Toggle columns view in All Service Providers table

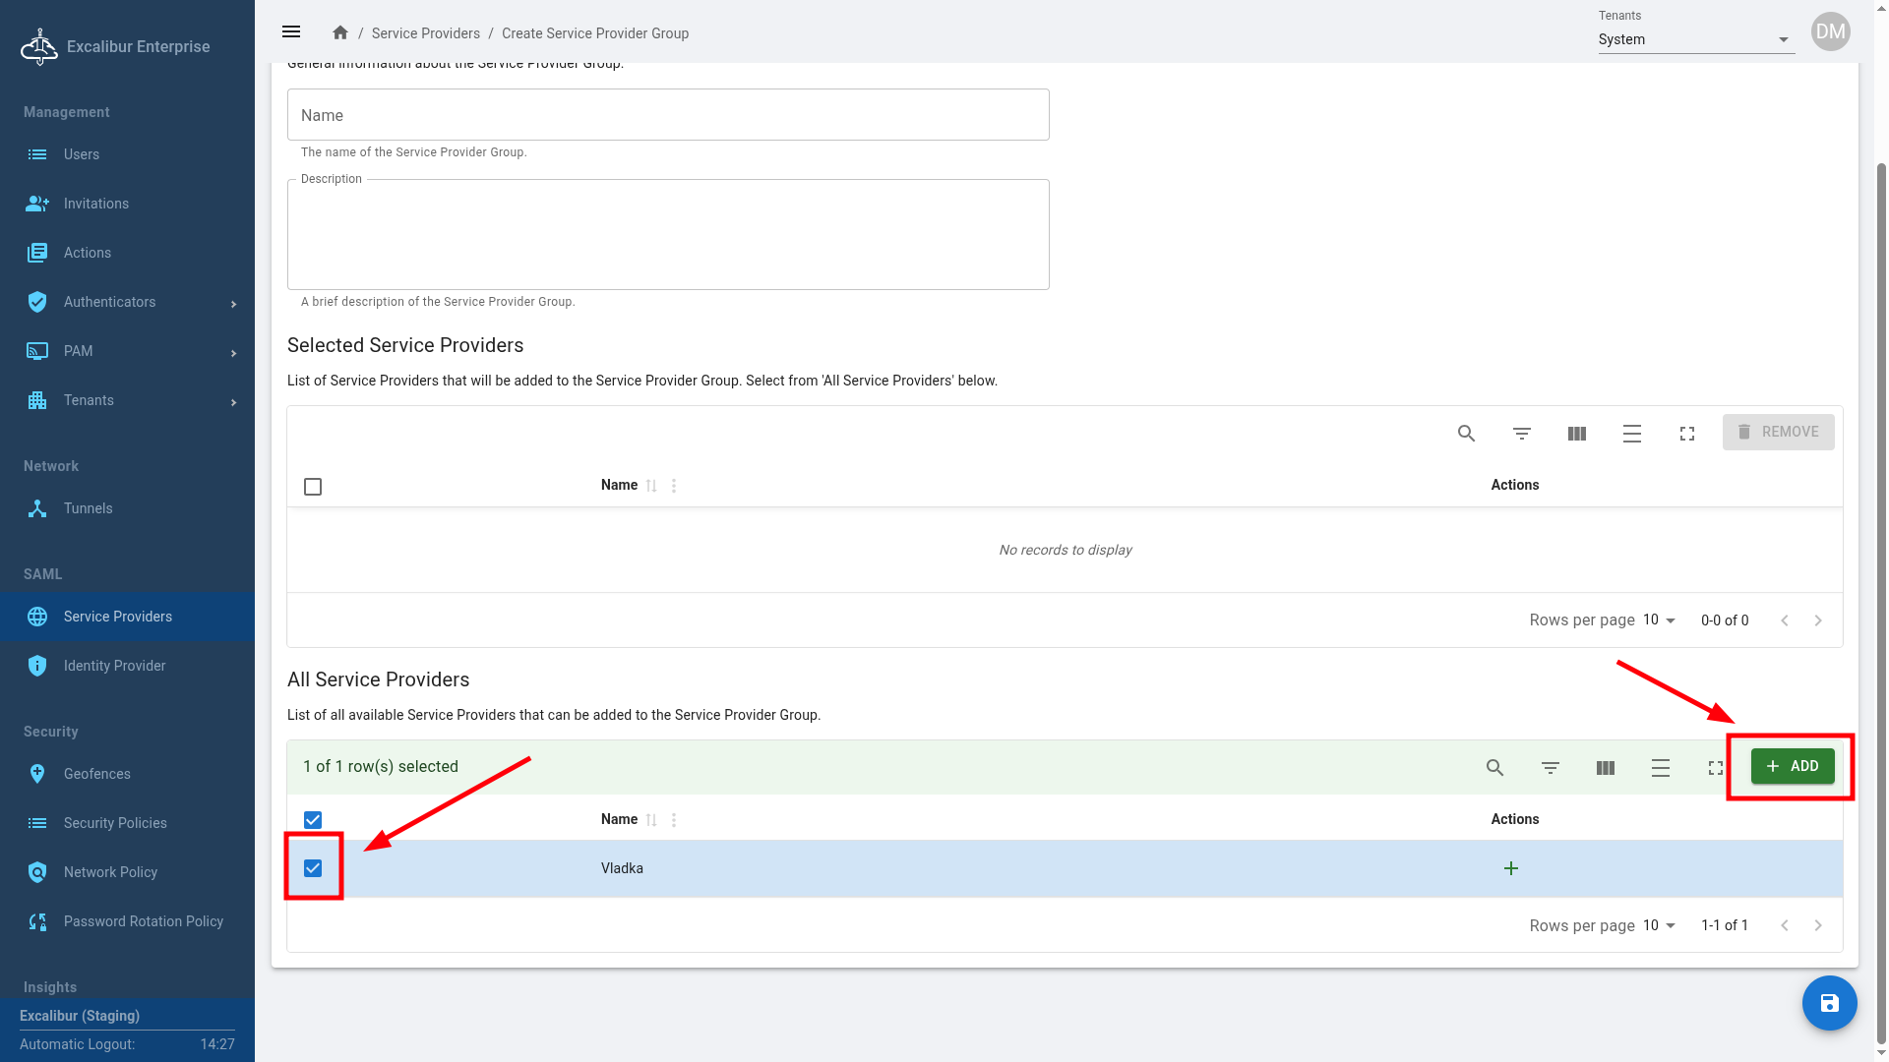click(1605, 768)
